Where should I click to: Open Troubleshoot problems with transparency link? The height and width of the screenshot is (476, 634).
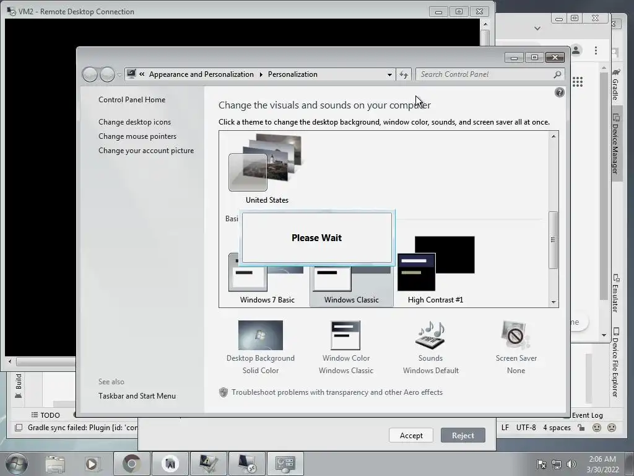point(337,392)
